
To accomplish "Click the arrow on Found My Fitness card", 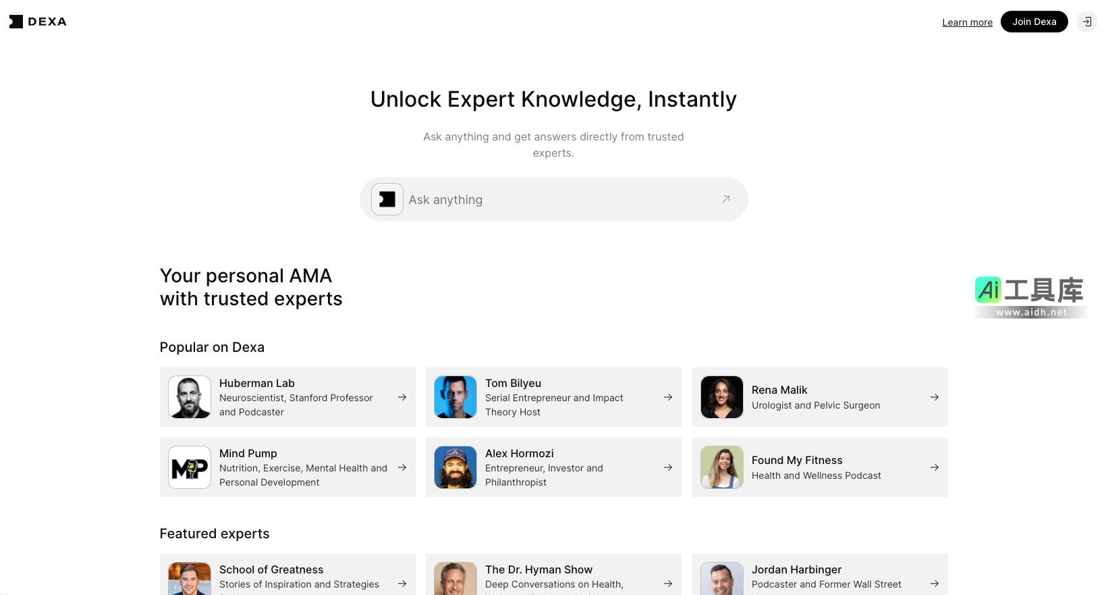I will pyautogui.click(x=935, y=467).
